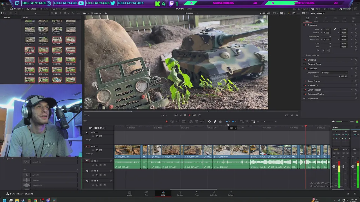
Task: Collapse the Iris transitions category
Action: tap(77, 169)
